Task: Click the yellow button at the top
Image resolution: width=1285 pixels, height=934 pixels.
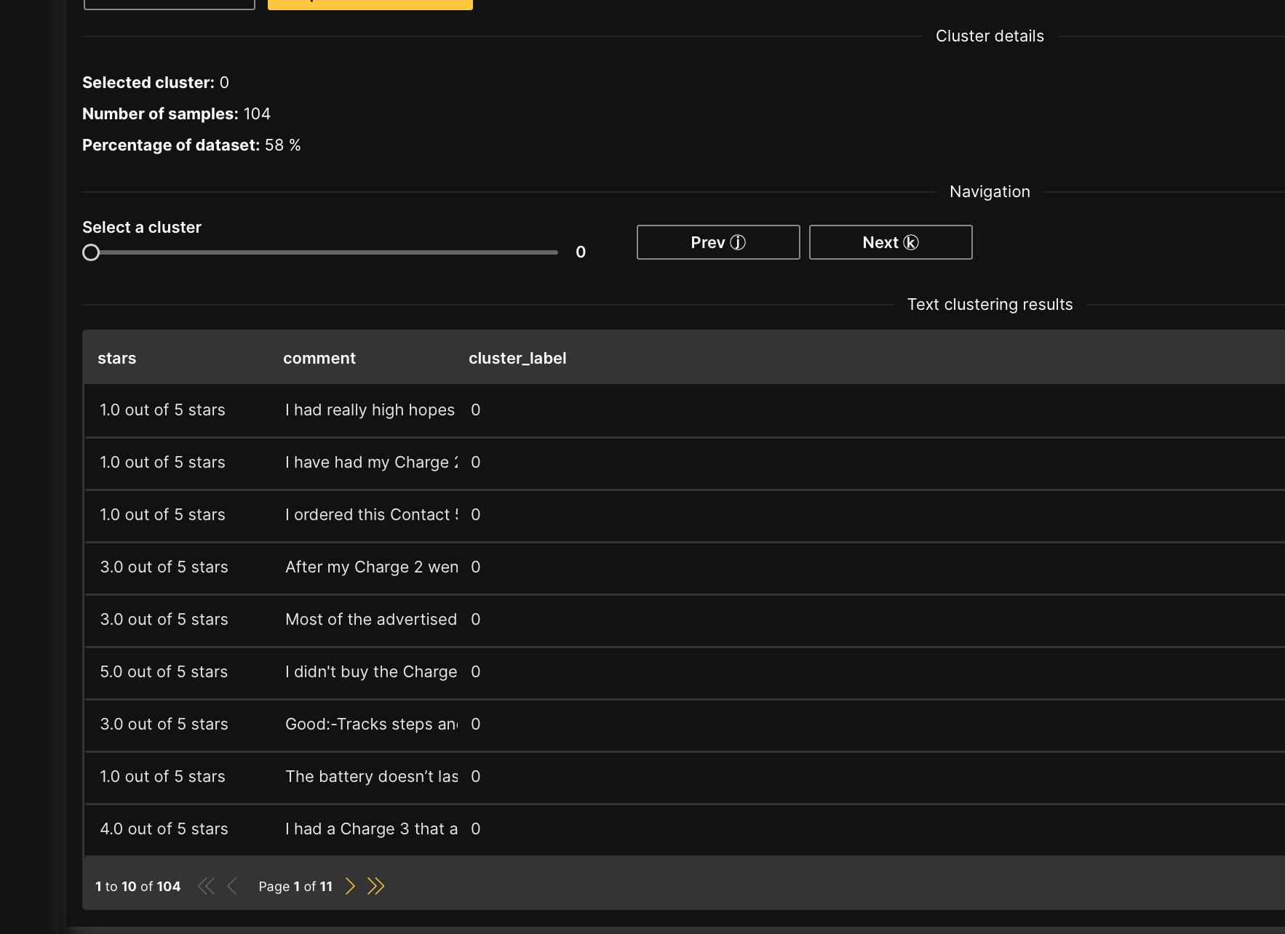Action: 370,4
